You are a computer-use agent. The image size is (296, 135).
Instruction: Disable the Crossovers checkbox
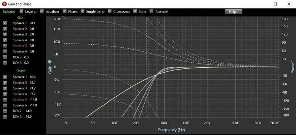click(110, 11)
